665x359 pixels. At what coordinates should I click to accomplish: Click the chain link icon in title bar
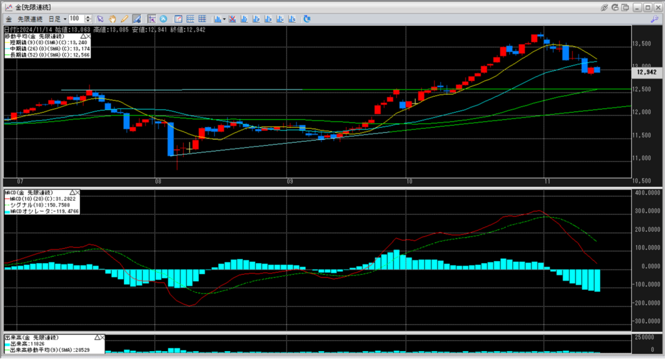(605, 7)
